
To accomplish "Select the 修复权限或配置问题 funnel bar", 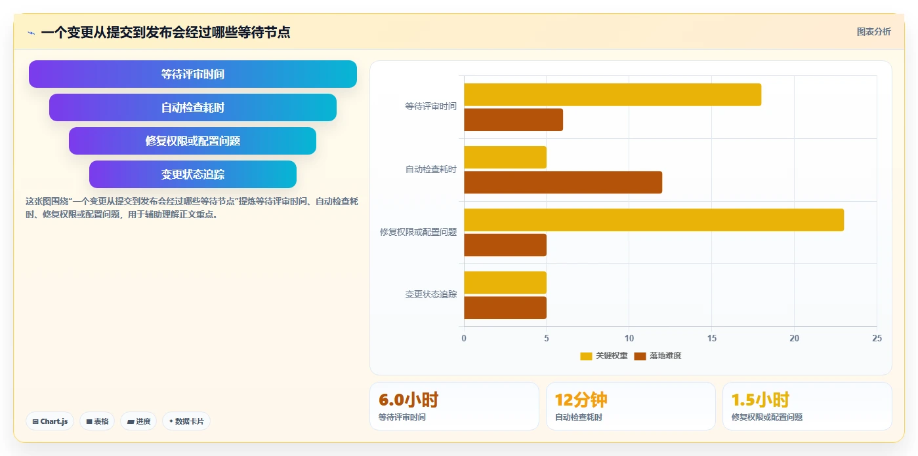I will click(193, 141).
